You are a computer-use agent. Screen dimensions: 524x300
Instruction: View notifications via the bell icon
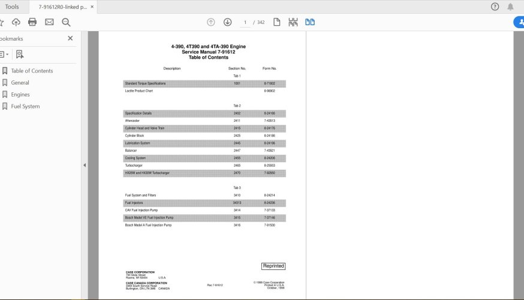click(x=510, y=7)
